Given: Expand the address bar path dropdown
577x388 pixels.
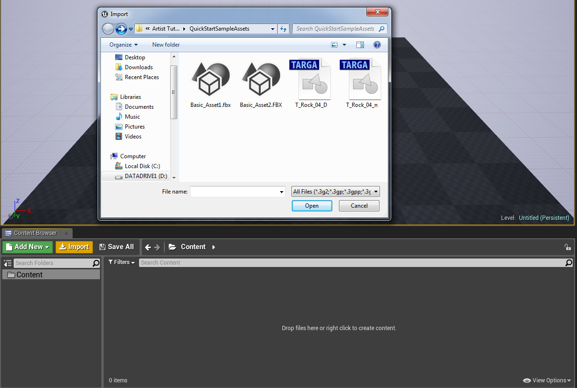Looking at the screenshot, I should coord(272,29).
